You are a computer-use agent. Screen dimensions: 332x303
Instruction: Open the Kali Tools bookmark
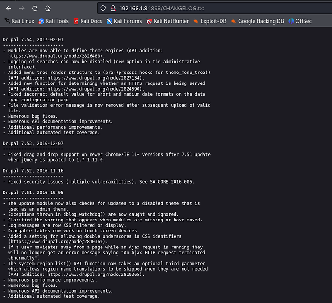[54, 21]
